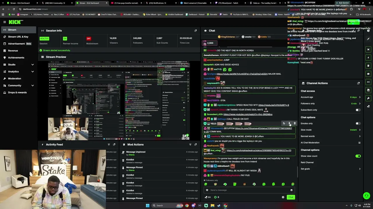Pop out the Channel Actions panel
373x209 pixels.
pos(358,83)
